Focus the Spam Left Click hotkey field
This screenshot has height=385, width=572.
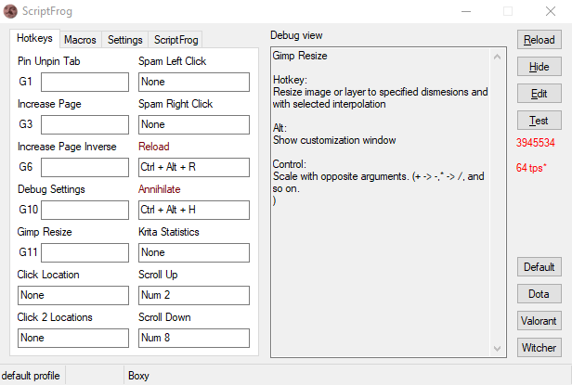(x=194, y=82)
